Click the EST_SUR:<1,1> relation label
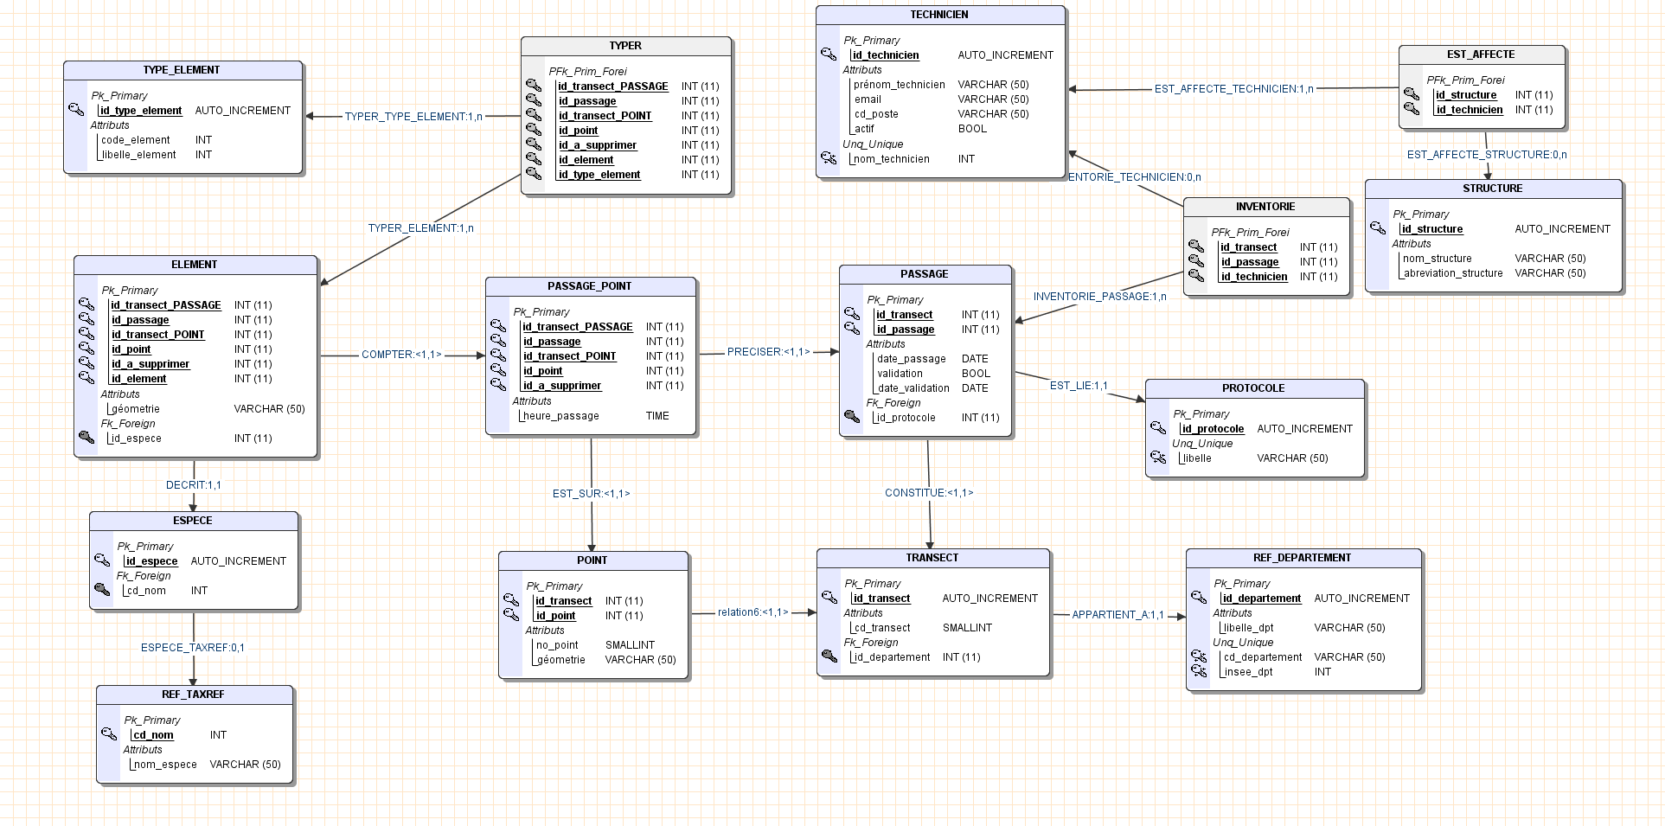This screenshot has height=826, width=1665. pyautogui.click(x=591, y=494)
